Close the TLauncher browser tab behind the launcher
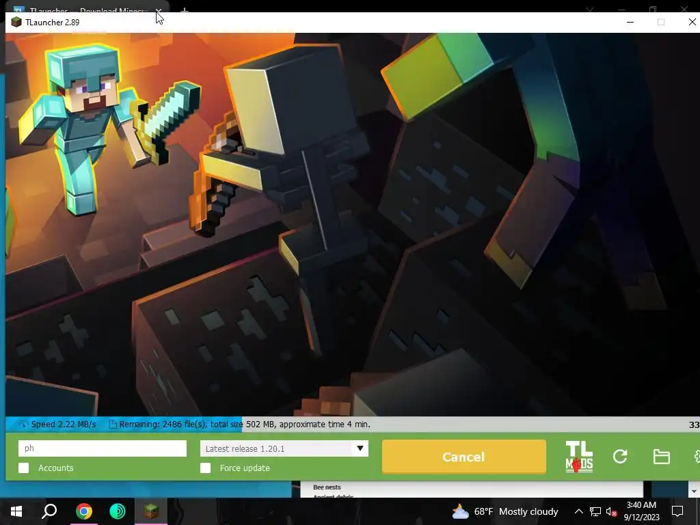 pyautogui.click(x=159, y=10)
